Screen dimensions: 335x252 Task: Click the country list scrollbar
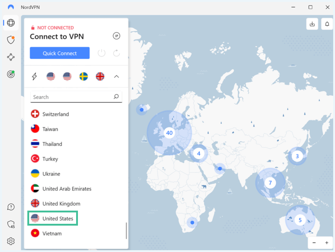[x=126, y=231]
